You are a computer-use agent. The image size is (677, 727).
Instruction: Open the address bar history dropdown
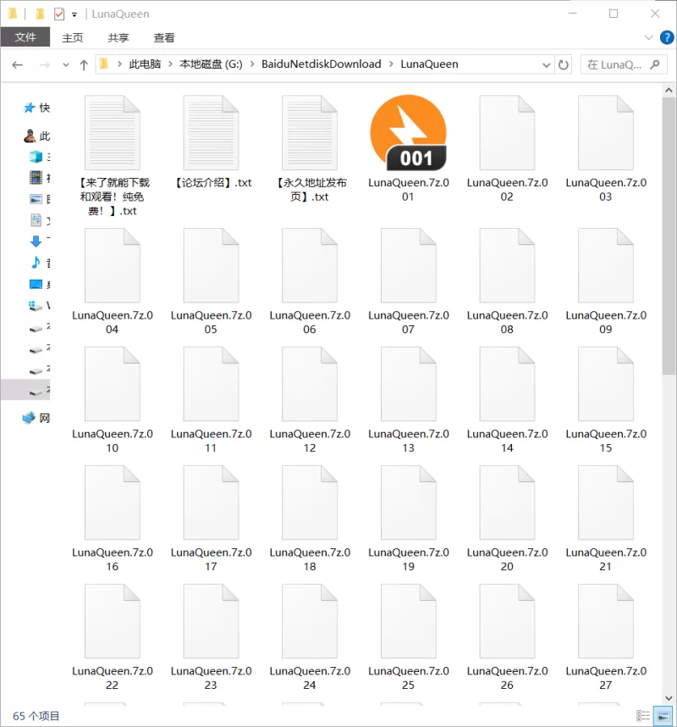click(546, 64)
